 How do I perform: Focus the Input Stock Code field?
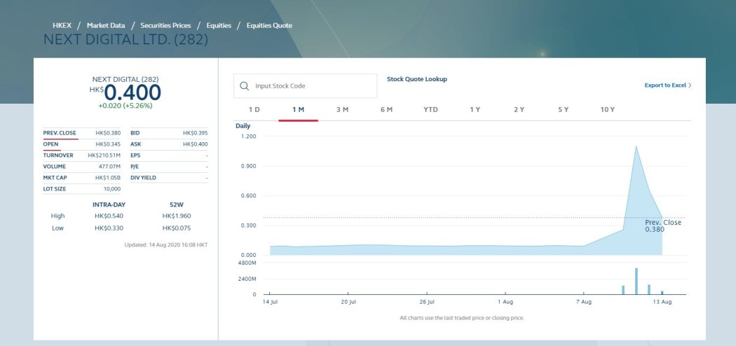click(305, 85)
